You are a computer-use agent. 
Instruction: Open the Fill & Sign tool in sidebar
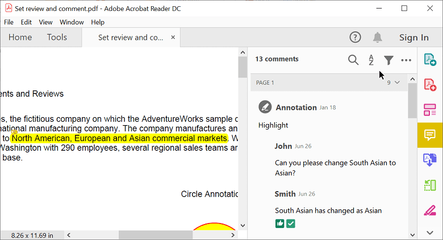[430, 210]
